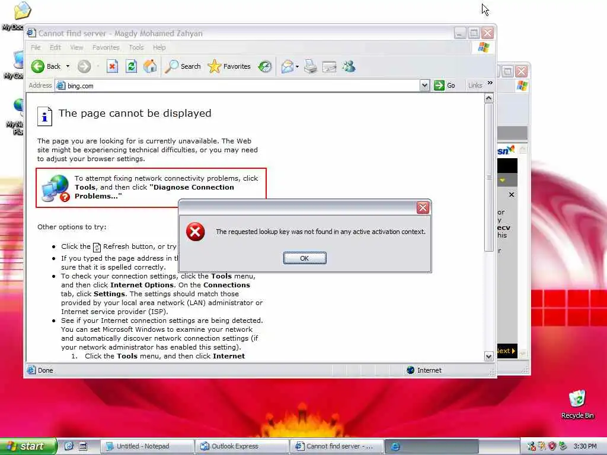
Task: Click the Mail envelope icon
Action: [x=287, y=66]
